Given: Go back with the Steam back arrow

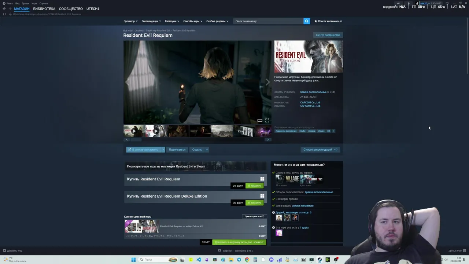Looking at the screenshot, I should pyautogui.click(x=4, y=9).
